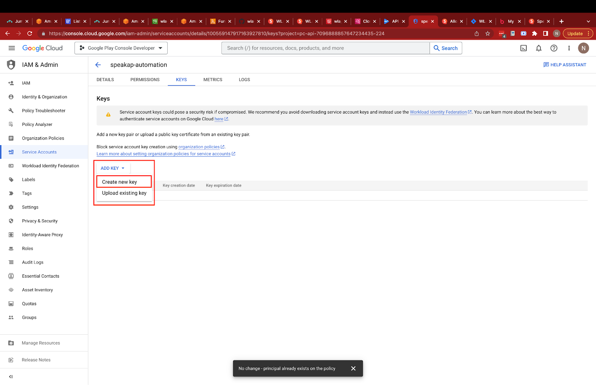Click the Manage Resources icon
This screenshot has height=385, width=596.
[11, 343]
